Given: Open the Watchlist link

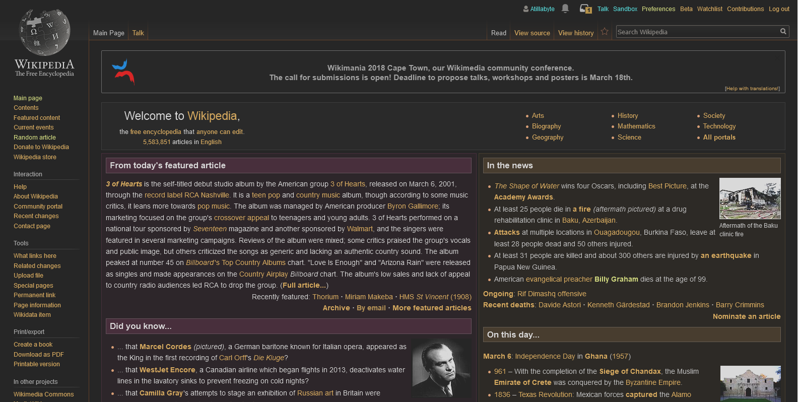Looking at the screenshot, I should point(710,9).
